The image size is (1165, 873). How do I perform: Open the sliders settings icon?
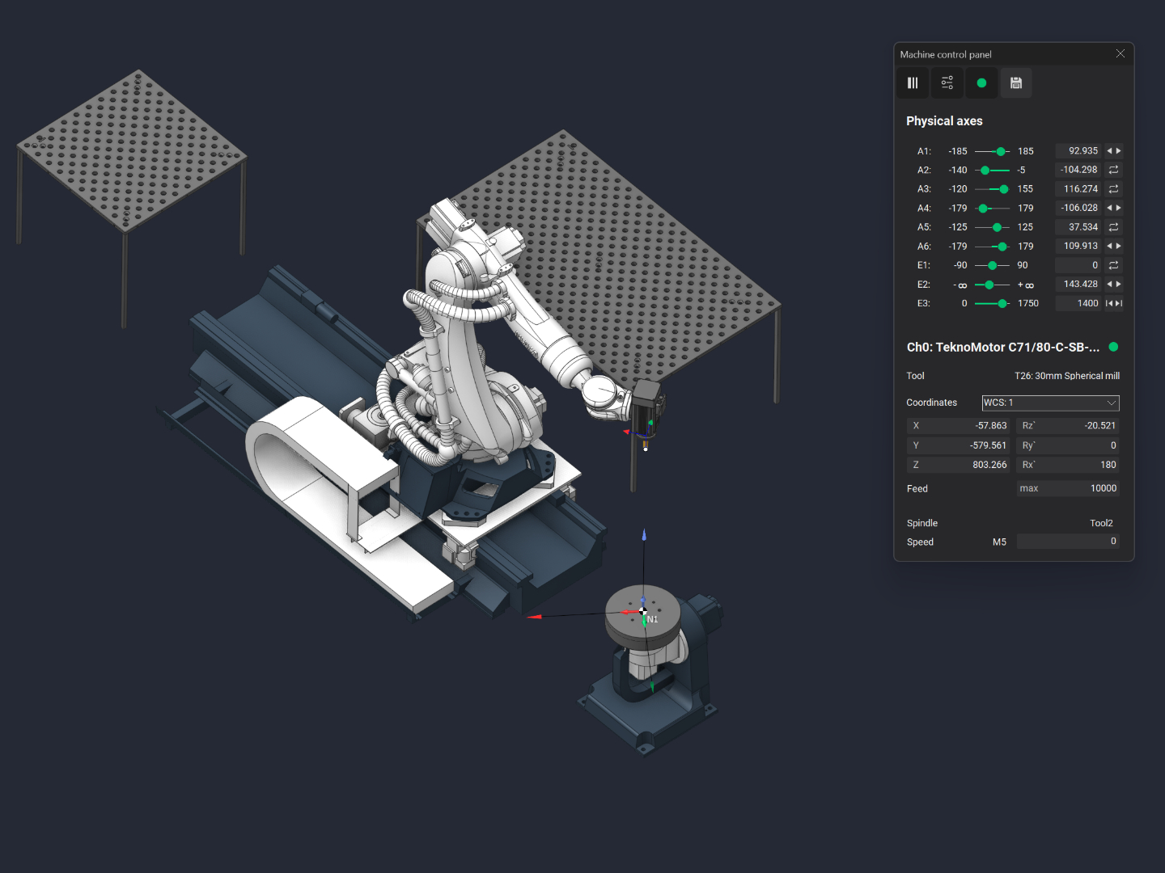(947, 83)
